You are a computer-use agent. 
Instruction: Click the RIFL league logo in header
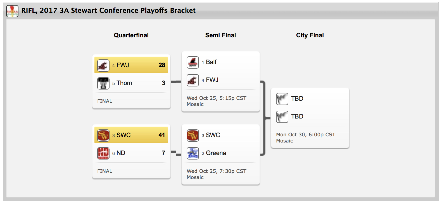point(12,11)
